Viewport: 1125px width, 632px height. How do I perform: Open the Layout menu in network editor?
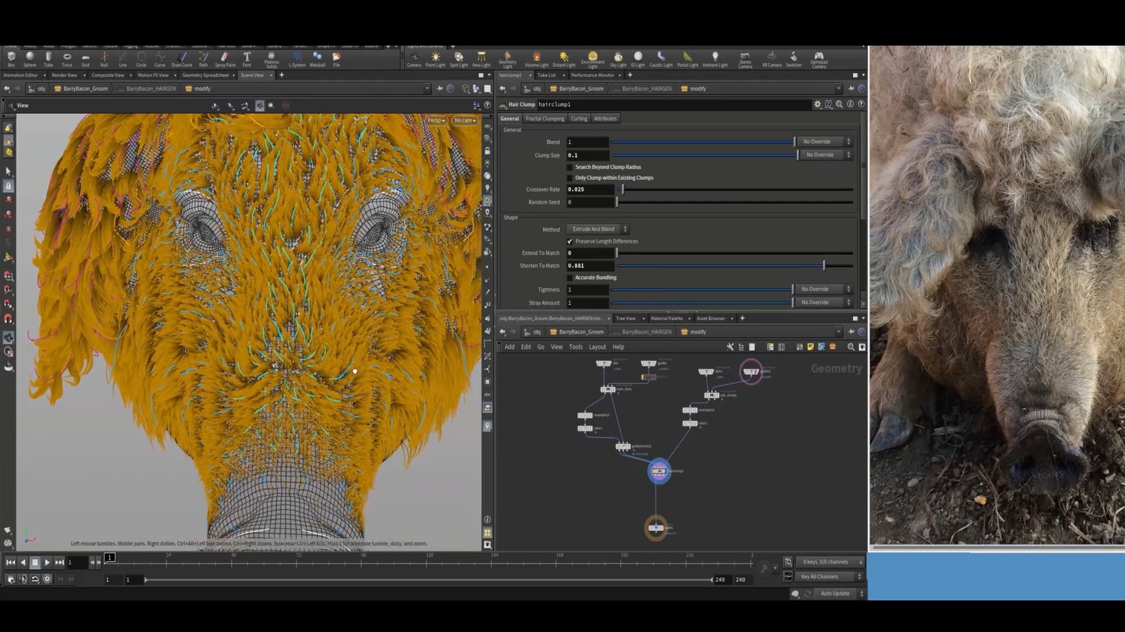coord(597,347)
